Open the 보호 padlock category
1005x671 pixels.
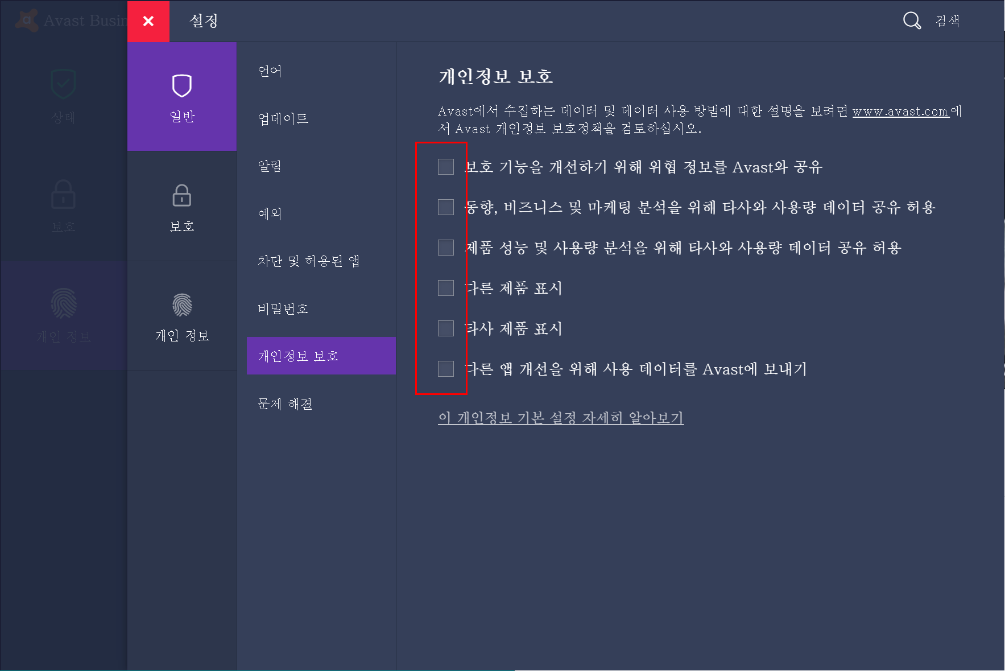pyautogui.click(x=182, y=207)
